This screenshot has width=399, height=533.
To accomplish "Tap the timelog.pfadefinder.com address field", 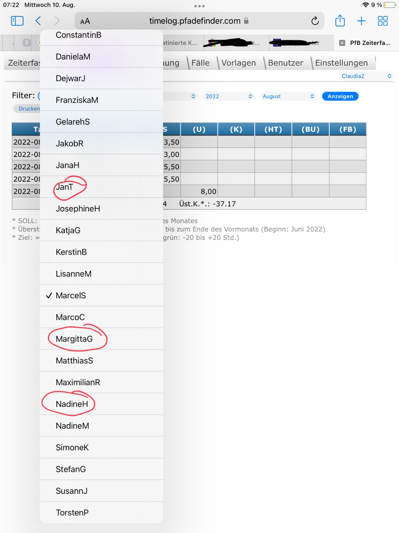I will pyautogui.click(x=195, y=21).
